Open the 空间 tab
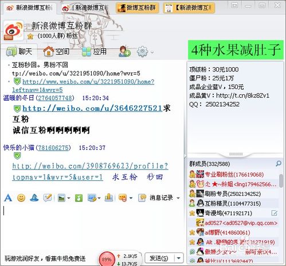The image size is (286, 266). (x=56, y=52)
